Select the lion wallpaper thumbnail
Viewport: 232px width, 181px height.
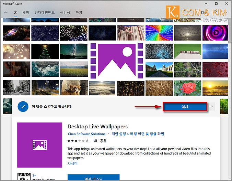point(74,87)
